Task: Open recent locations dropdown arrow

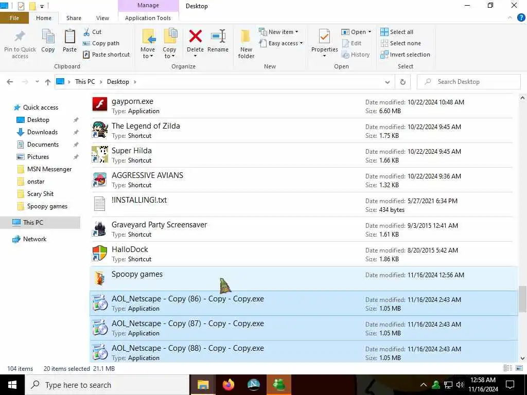Action: pyautogui.click(x=37, y=82)
